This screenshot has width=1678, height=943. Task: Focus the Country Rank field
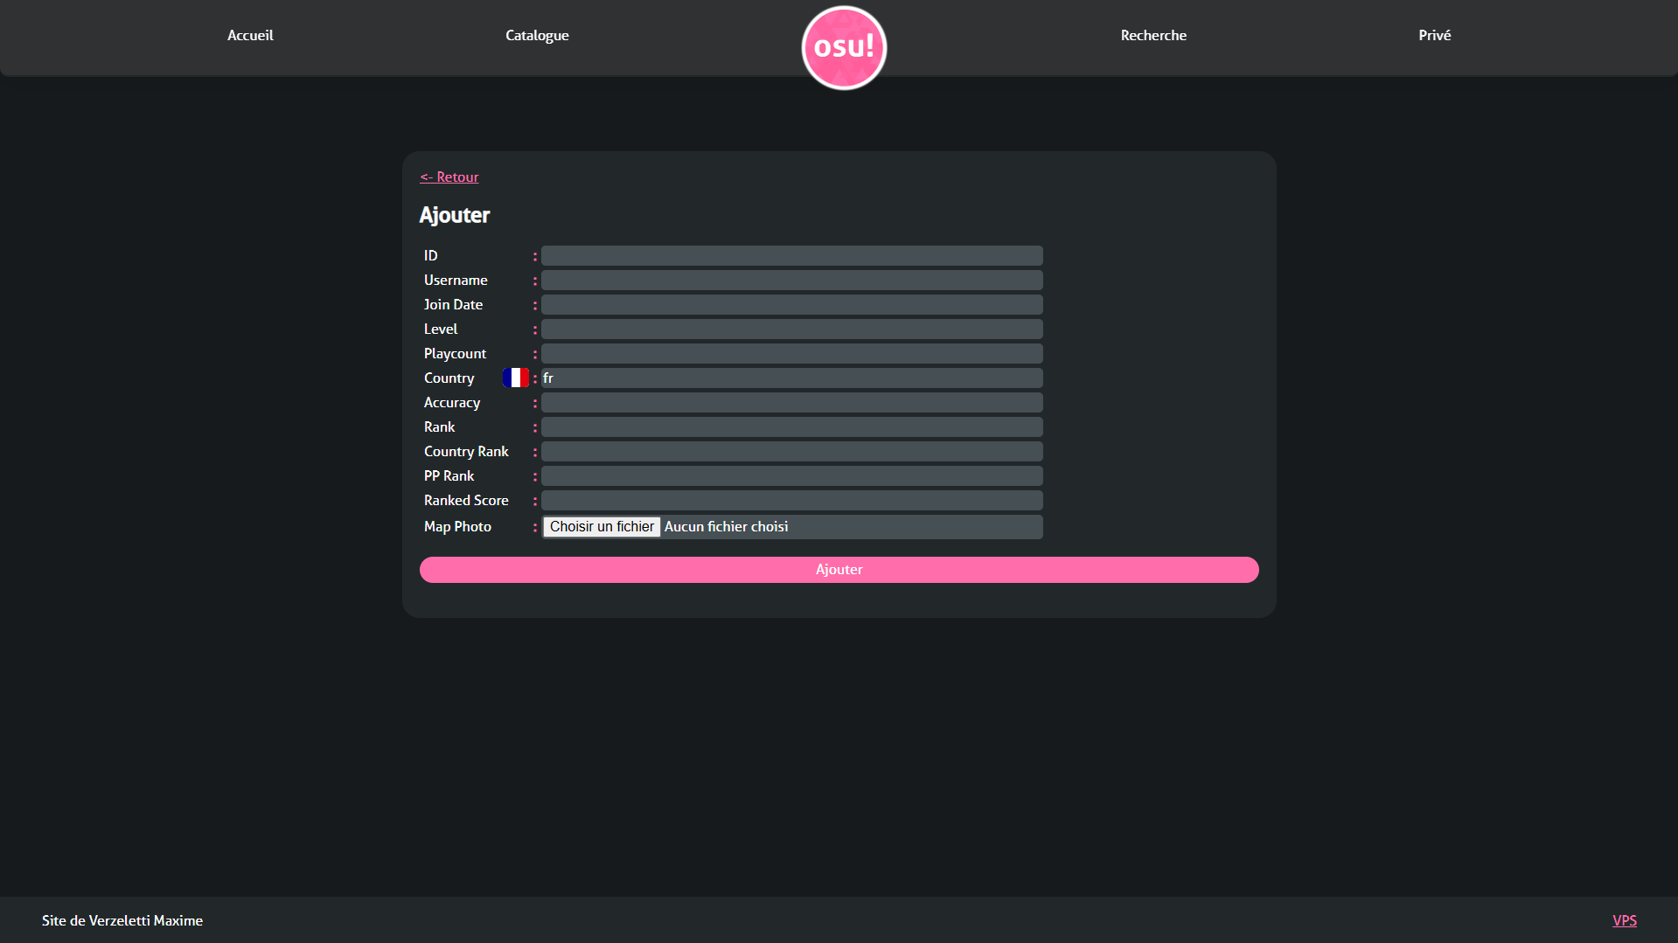pyautogui.click(x=791, y=451)
